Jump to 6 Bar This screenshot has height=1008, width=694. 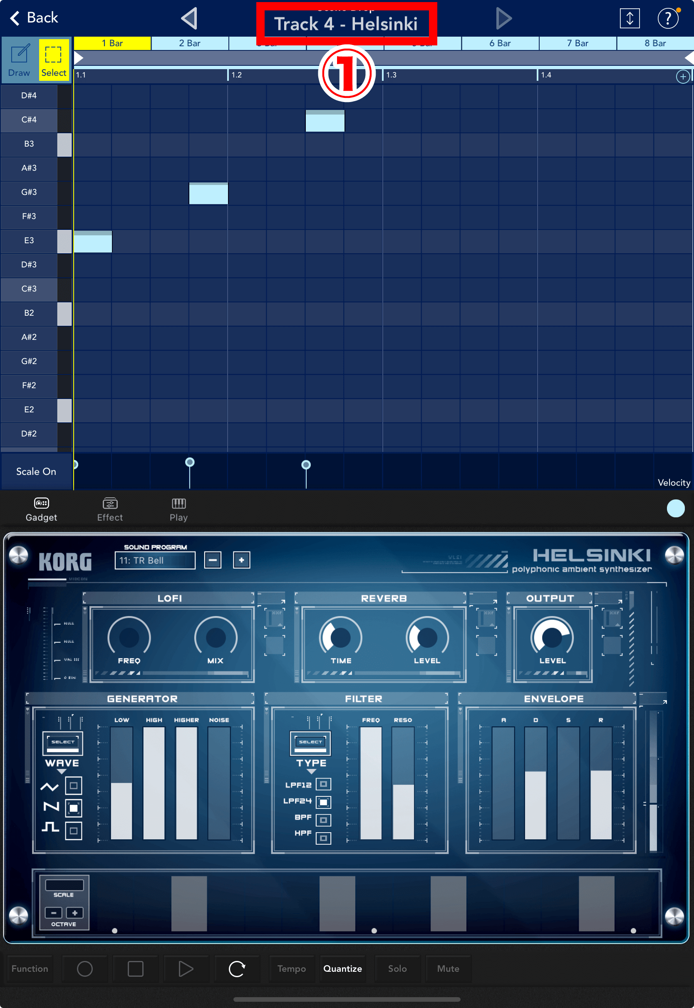coord(500,43)
